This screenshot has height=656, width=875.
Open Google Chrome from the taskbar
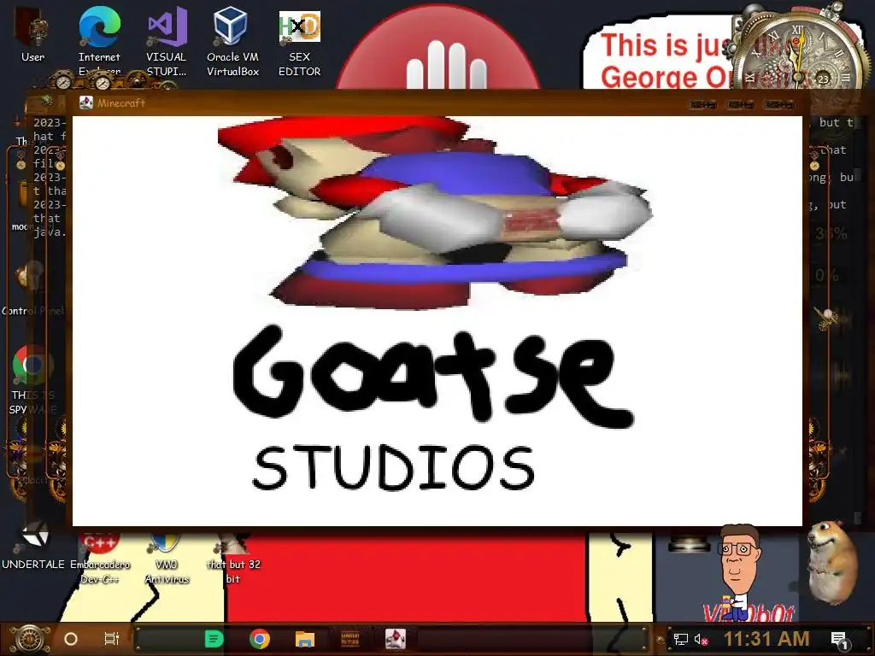pyautogui.click(x=260, y=639)
